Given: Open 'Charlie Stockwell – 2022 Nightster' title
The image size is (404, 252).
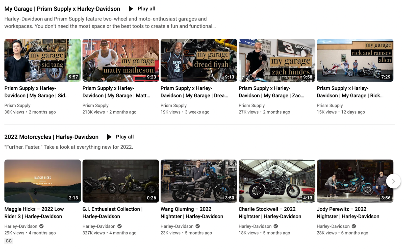Looking at the screenshot, I should (x=270, y=213).
